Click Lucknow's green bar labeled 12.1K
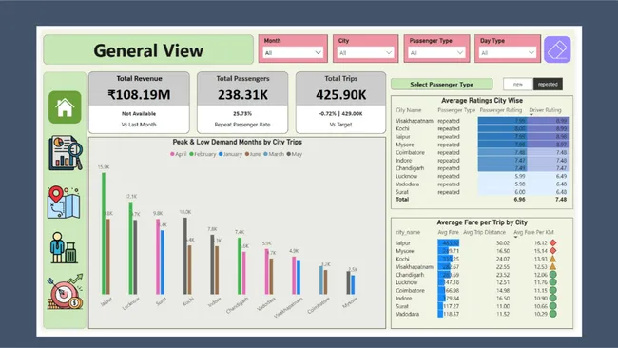Image resolution: width=618 pixels, height=348 pixels. 131,248
